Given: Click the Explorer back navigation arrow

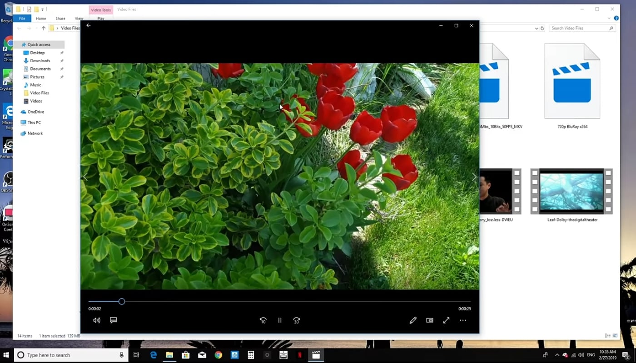Looking at the screenshot, I should 19,28.
